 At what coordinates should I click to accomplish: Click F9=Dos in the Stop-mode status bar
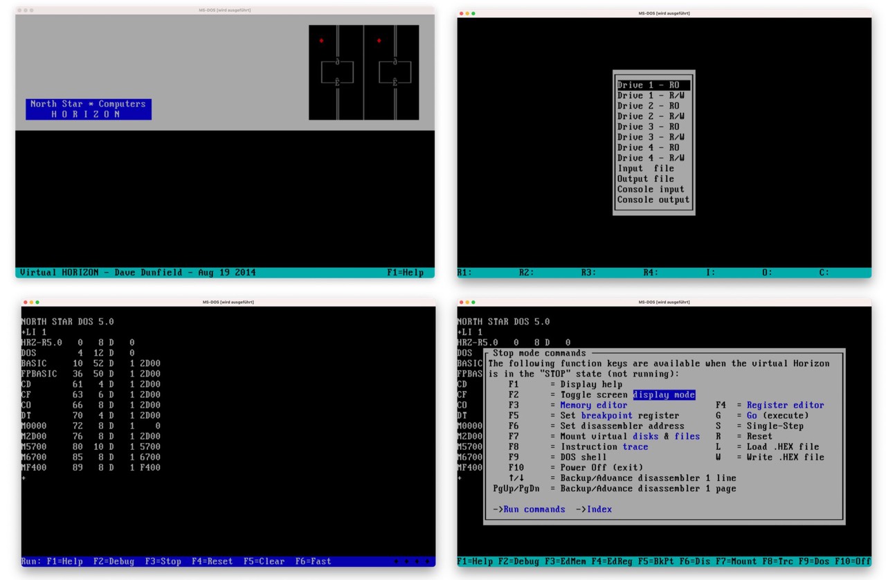(814, 561)
